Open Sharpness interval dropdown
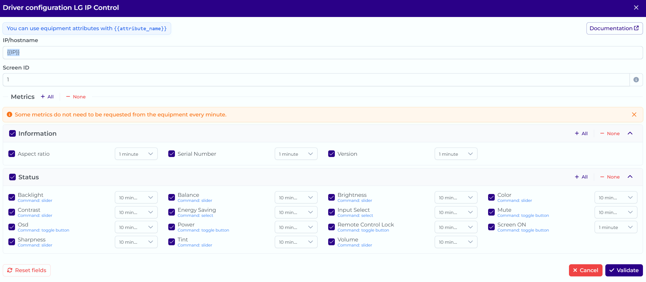The image size is (646, 282). pyautogui.click(x=136, y=242)
